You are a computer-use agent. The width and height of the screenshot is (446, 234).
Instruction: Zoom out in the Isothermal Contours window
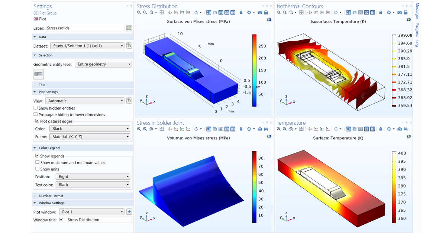click(x=285, y=13)
